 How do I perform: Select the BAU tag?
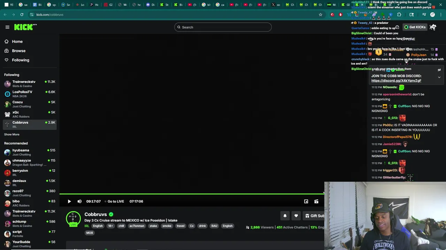(x=214, y=226)
